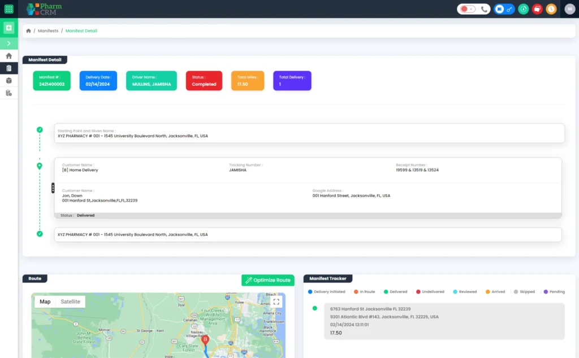Select the Pending status filter in Manifest Tracker

(555, 291)
